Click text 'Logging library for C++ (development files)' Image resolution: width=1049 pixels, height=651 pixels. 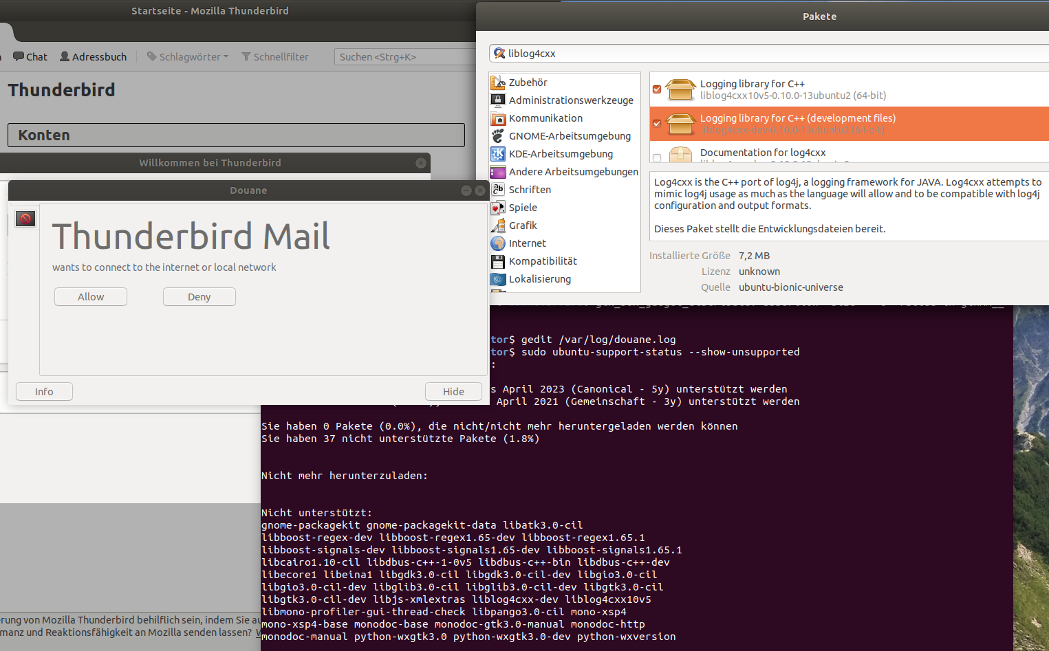798,118
